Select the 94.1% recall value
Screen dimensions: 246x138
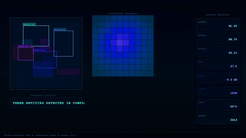233,53
